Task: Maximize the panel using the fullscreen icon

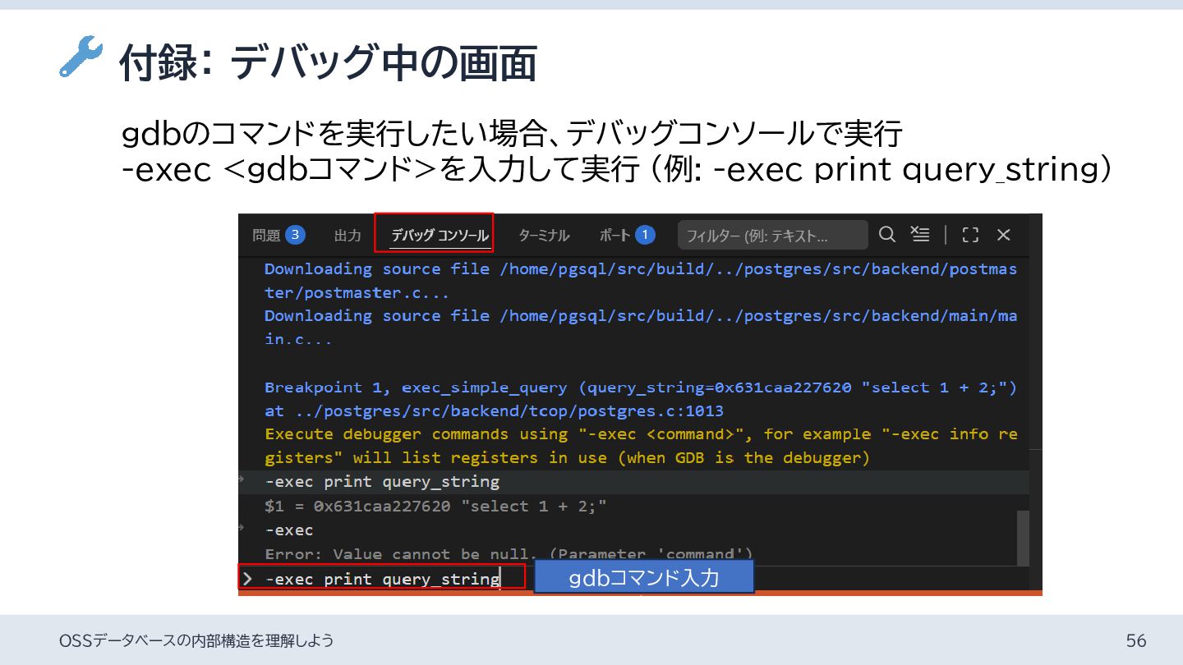Action: tap(970, 235)
